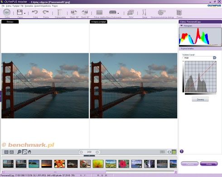The width and height of the screenshot is (222, 177).
Task: Rotate image 90° clockwise icon
Action: [85, 13]
